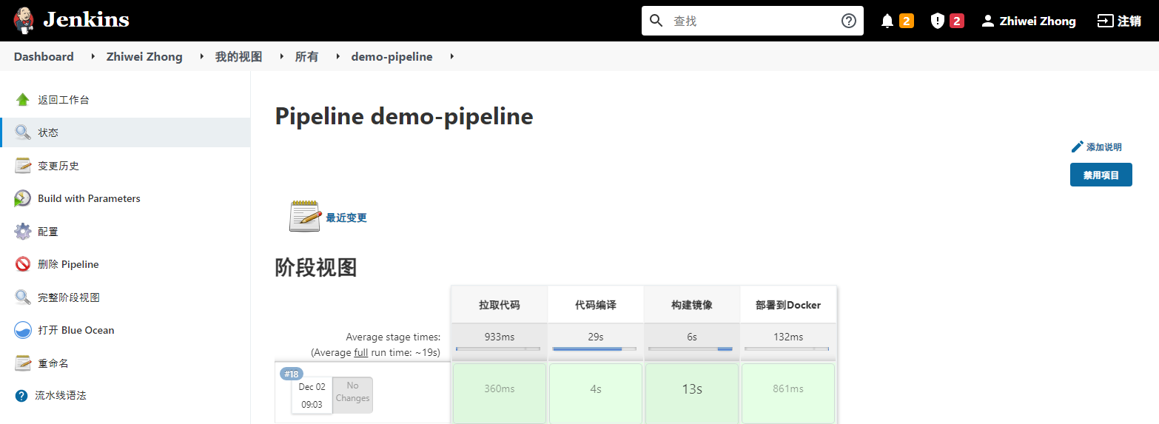1159x424 pixels.
Task: Expand the demo-pipeline breadcrumb arrow
Action: 451,56
